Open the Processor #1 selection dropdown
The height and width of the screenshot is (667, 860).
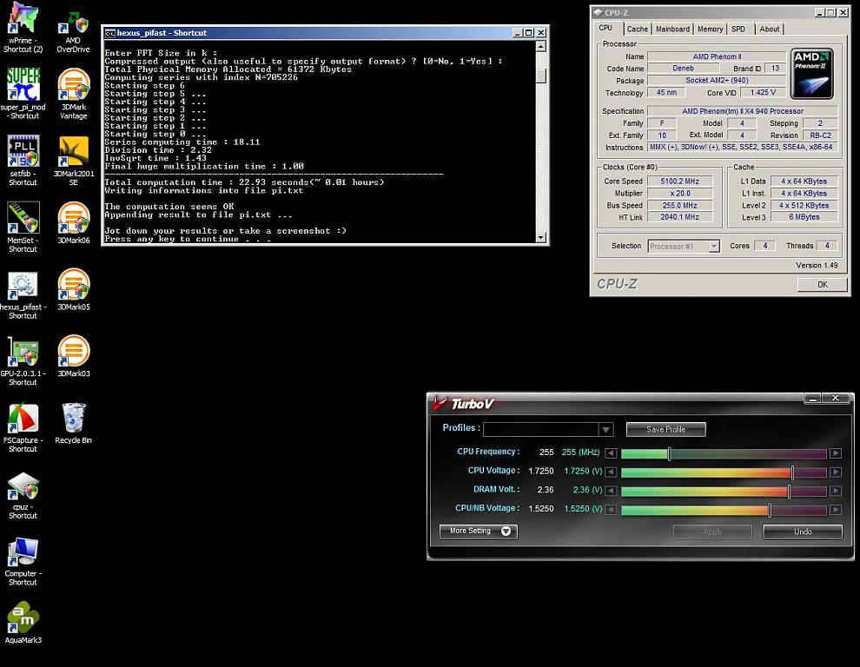click(x=714, y=247)
